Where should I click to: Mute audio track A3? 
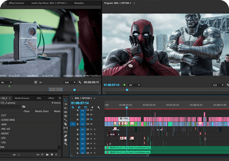coord(91,139)
